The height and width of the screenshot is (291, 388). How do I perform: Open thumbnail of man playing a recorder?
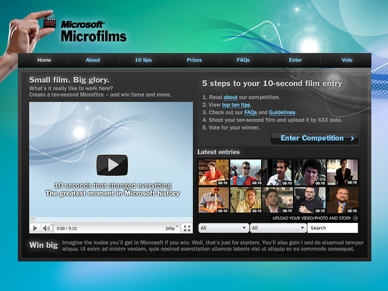click(213, 200)
